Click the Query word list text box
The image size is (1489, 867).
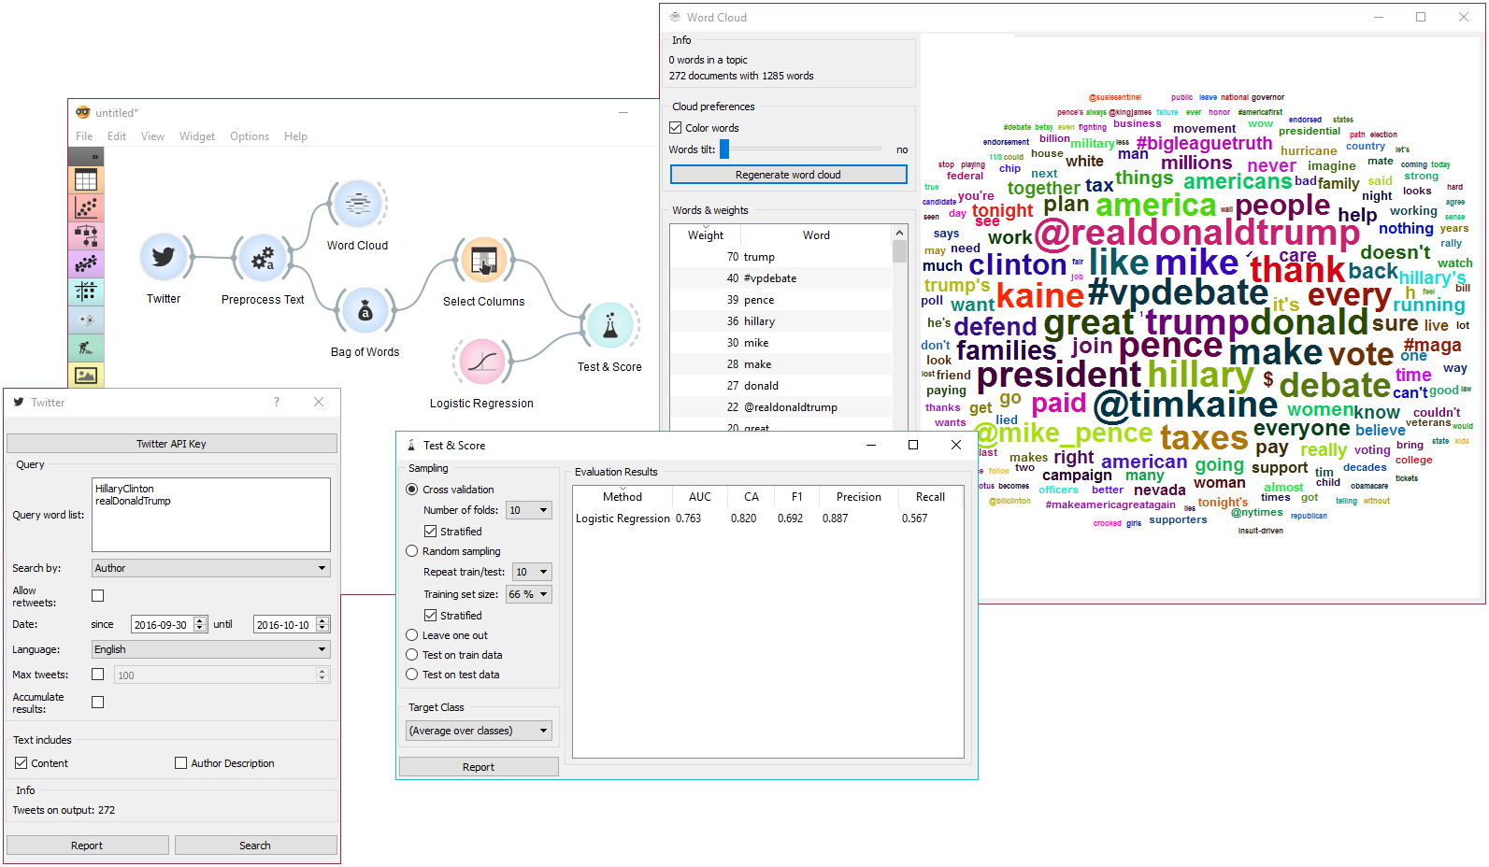click(210, 515)
